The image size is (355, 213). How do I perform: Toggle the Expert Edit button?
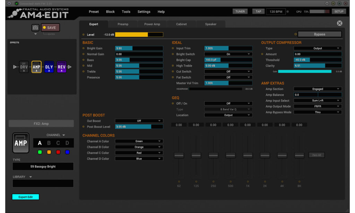26,197
